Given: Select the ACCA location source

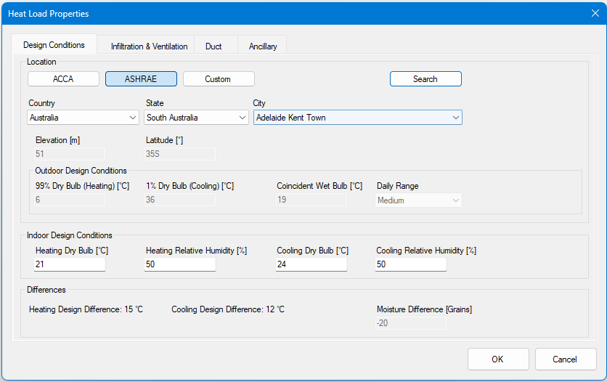Looking at the screenshot, I should 63,79.
